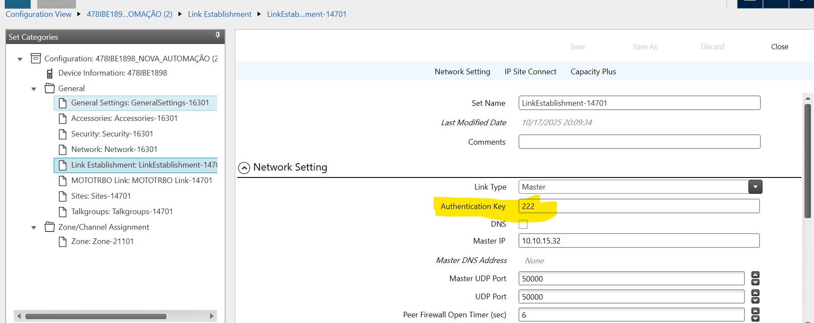Open the 478IBE189...OMAÇÃO (2) breadcrumb
The height and width of the screenshot is (323, 814).
point(130,14)
